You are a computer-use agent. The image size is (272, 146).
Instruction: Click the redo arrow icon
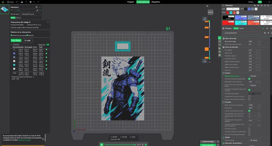[x=38, y=2]
